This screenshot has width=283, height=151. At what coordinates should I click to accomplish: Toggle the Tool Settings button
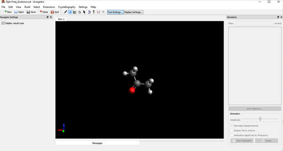pyautogui.click(x=116, y=12)
